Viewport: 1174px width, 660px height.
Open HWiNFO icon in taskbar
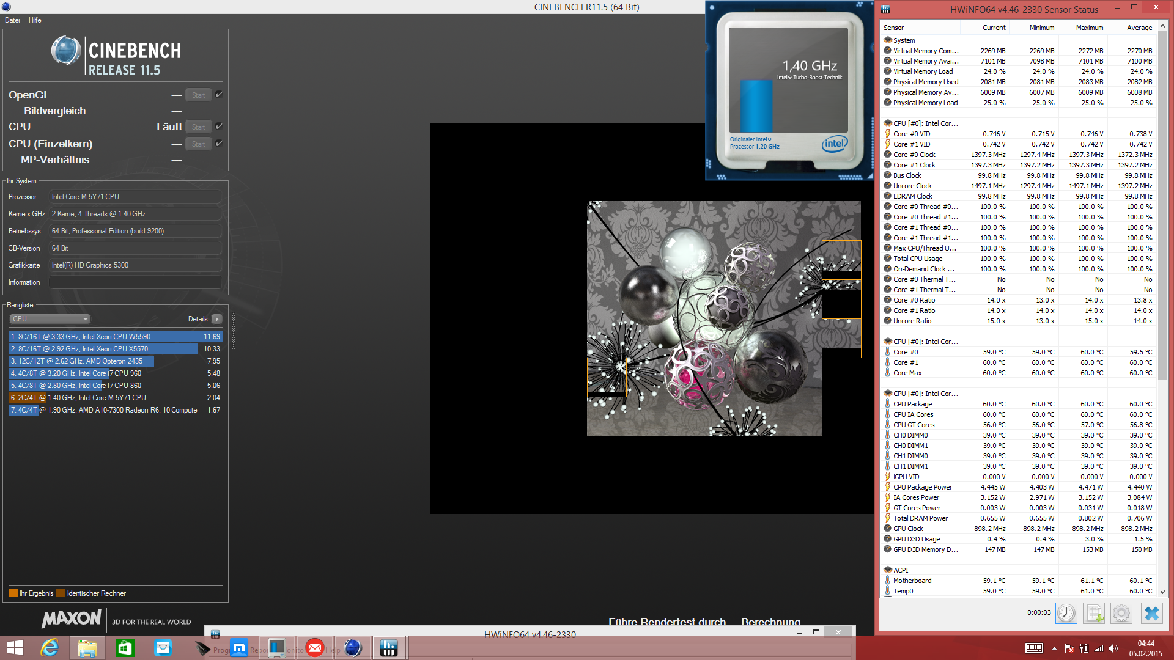(389, 648)
